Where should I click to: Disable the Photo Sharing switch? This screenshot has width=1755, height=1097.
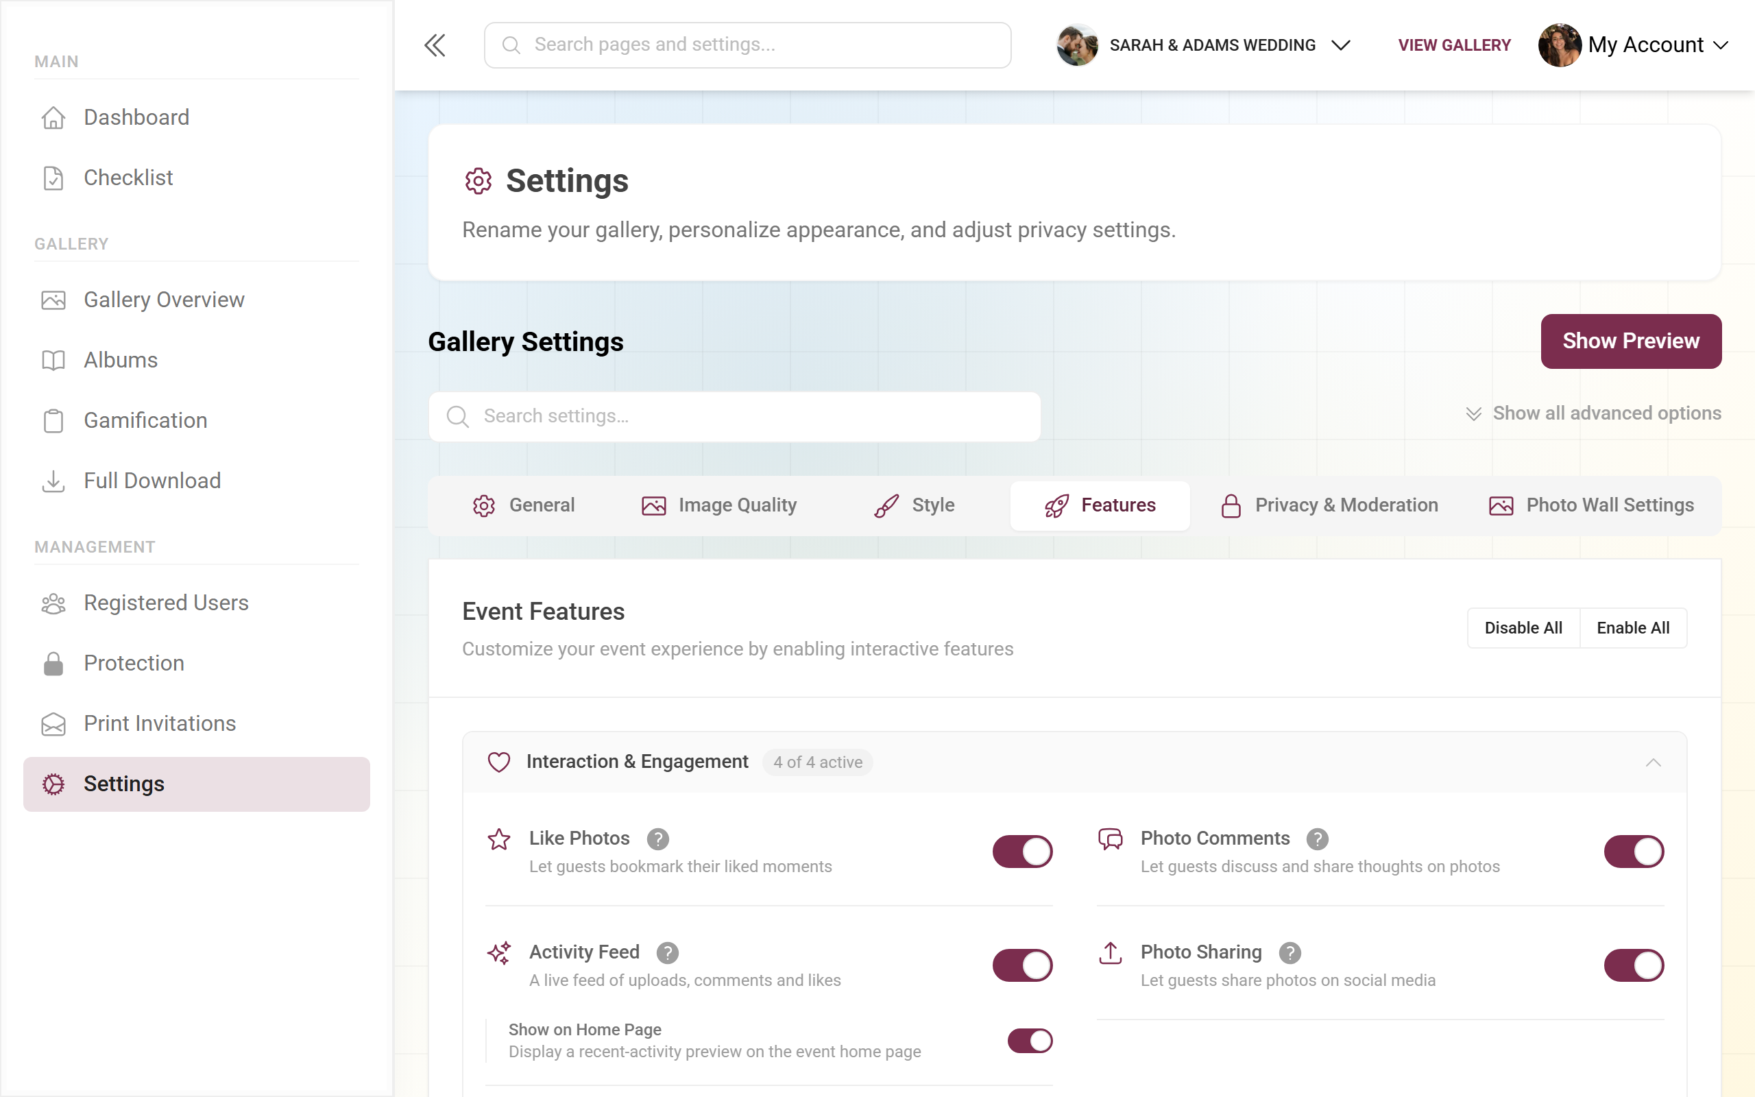point(1633,965)
